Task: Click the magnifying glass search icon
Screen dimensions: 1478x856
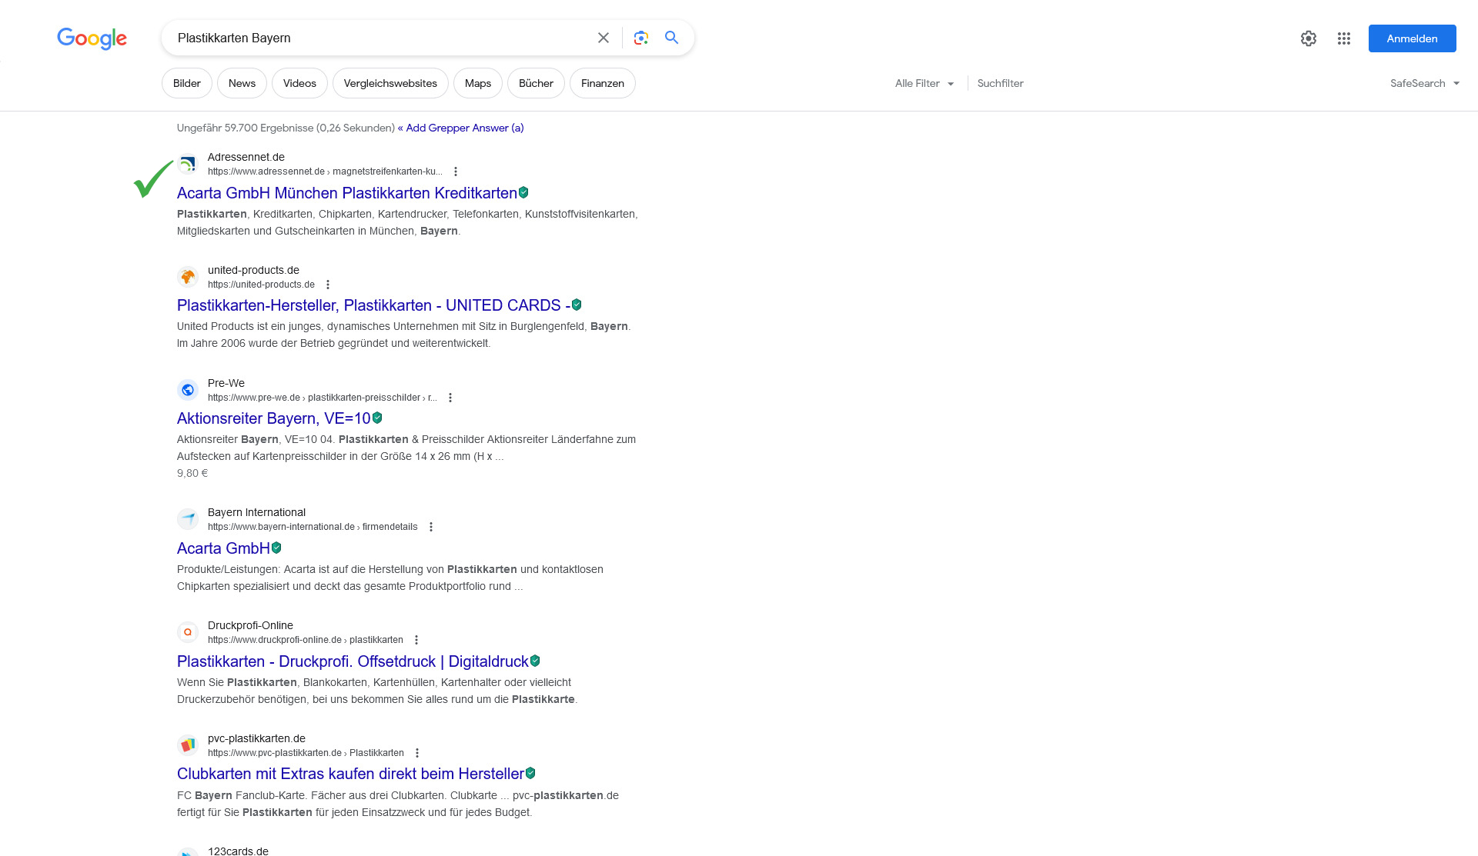Action: [671, 38]
